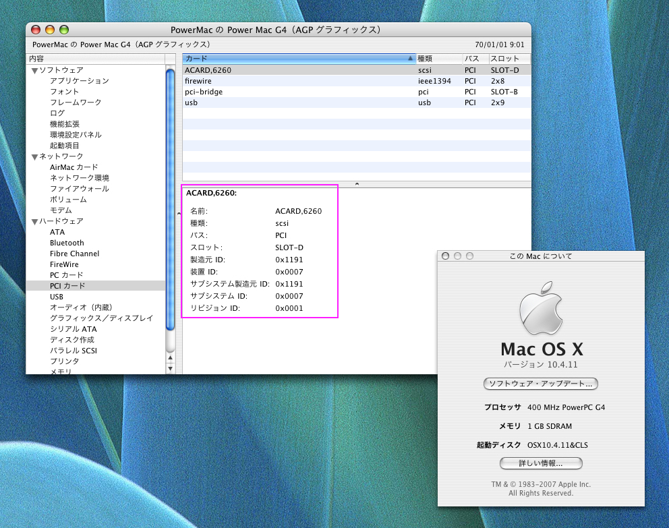The height and width of the screenshot is (528, 669).
Task: Close the この Mac について window
Action: pyautogui.click(x=445, y=256)
